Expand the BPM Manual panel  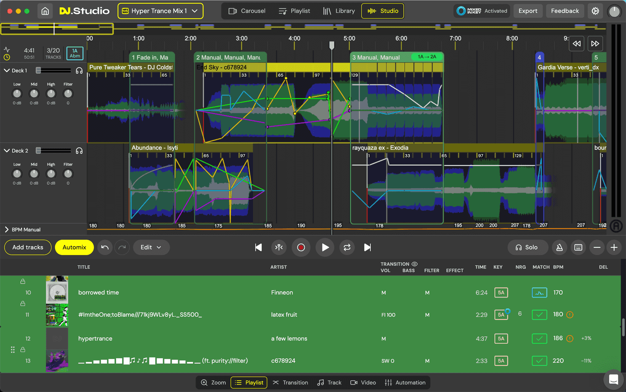tap(6, 229)
